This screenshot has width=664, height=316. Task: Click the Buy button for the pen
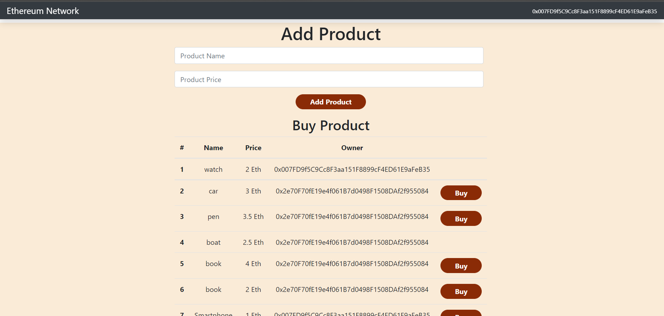tap(461, 219)
